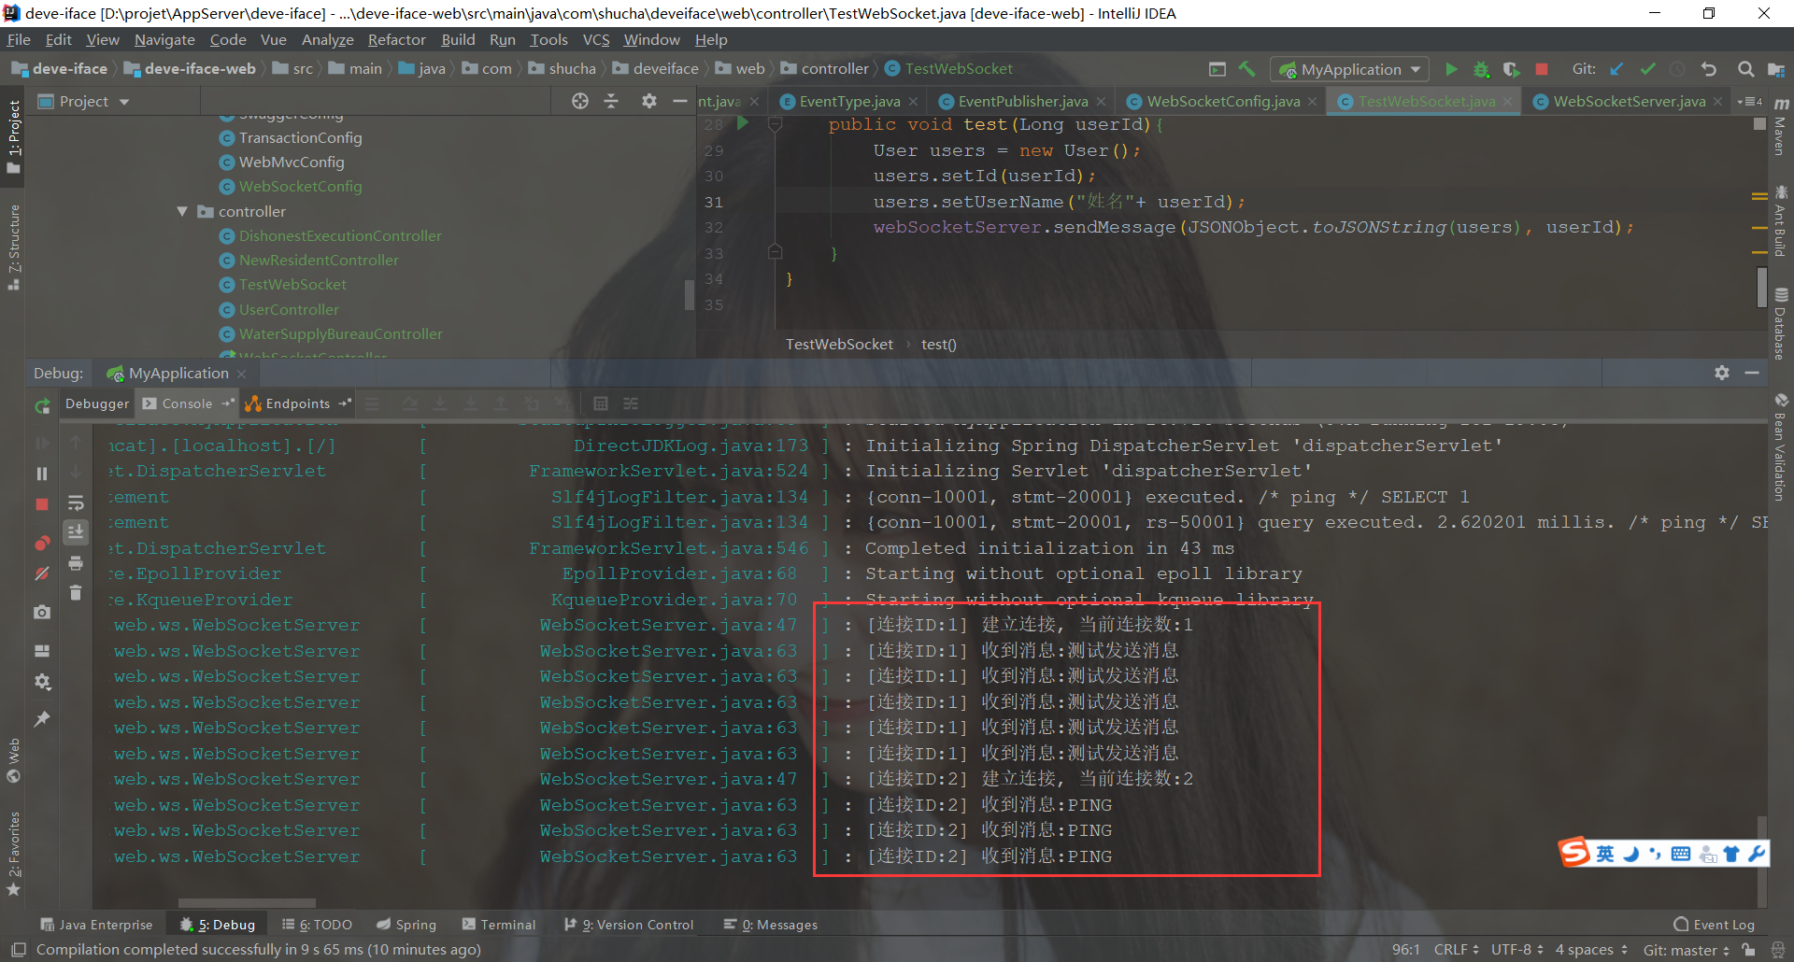
Task: Change CRLF line separator in status bar
Action: [1456, 950]
